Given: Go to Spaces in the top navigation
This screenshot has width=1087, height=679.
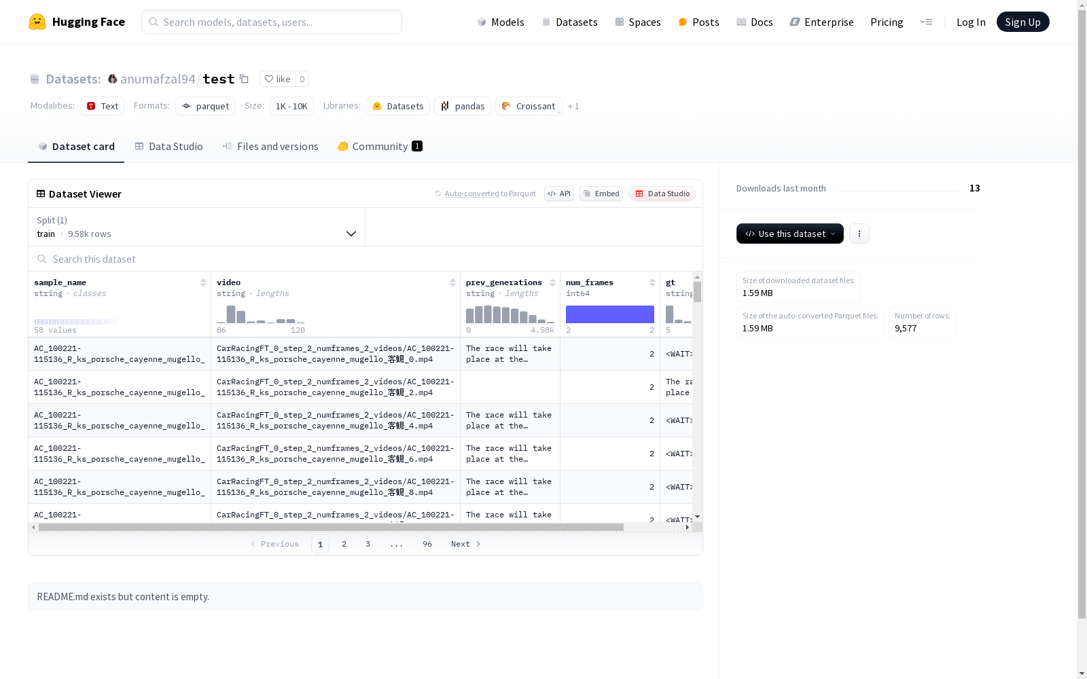Looking at the screenshot, I should pos(638,22).
